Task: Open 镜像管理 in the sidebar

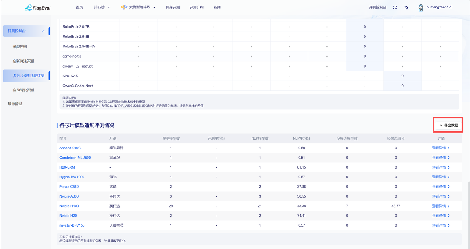Action: [x=15, y=104]
